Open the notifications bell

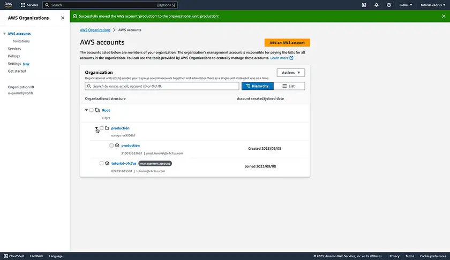coord(376,5)
